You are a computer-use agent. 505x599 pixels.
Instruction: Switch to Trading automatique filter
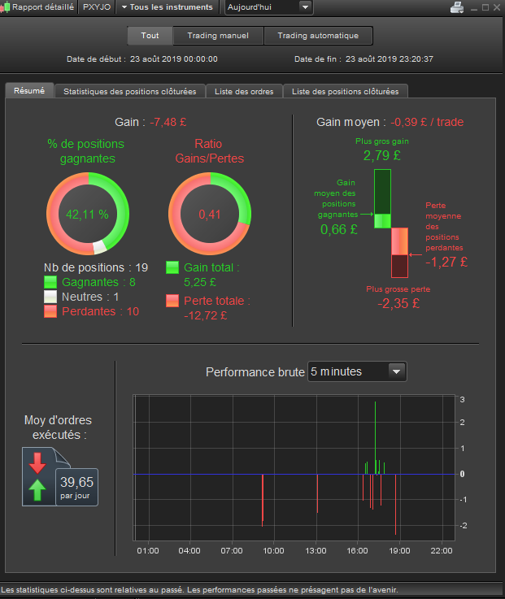pyautogui.click(x=318, y=36)
